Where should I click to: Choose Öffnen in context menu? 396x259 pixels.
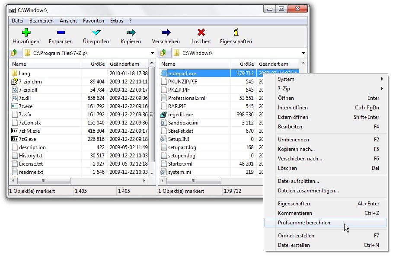click(x=326, y=98)
